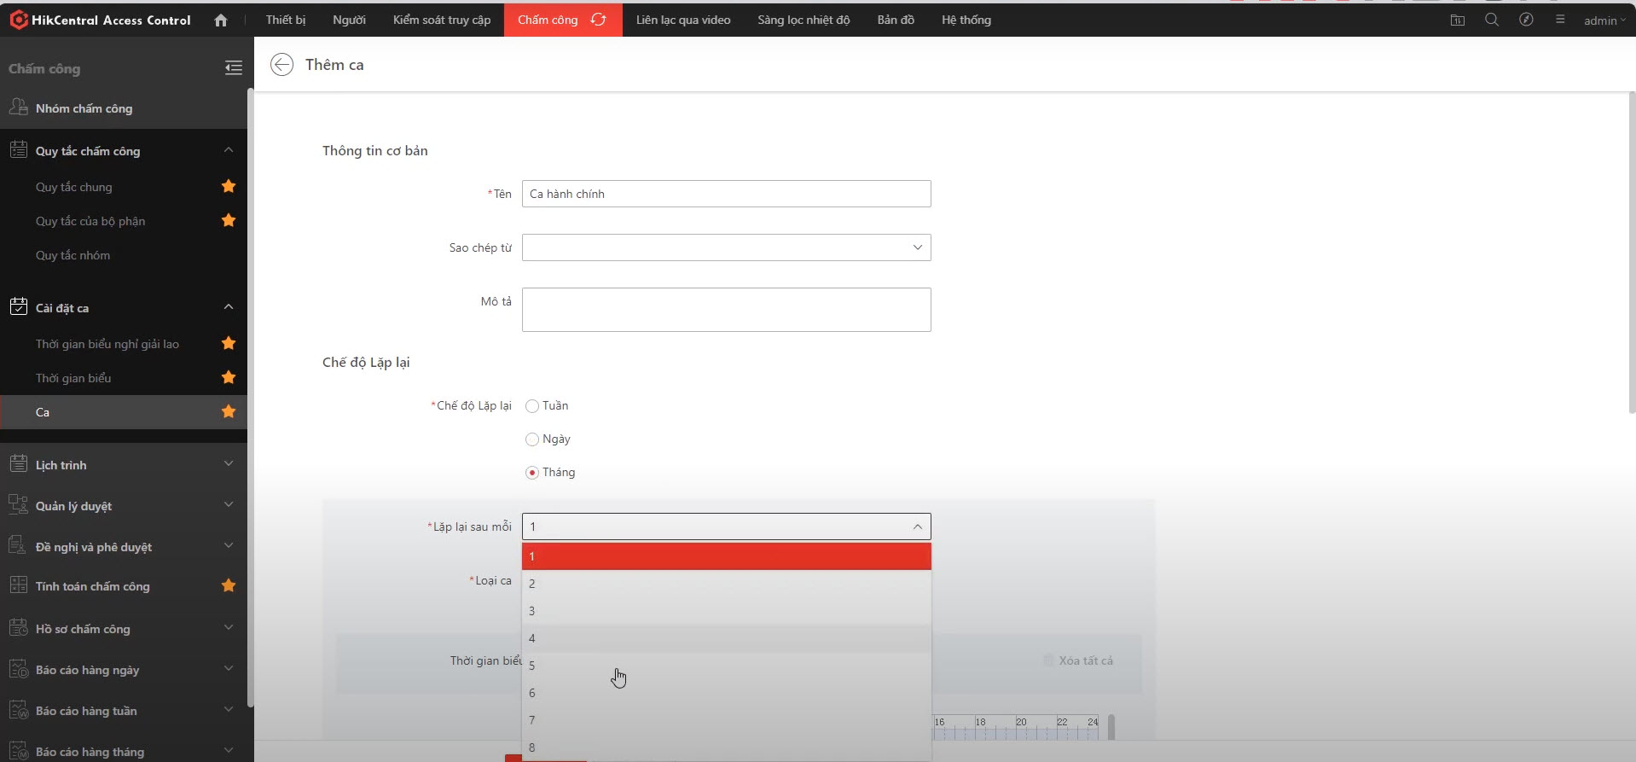Switch to the Hệ thống menu
This screenshot has width=1636, height=762.
pos(966,20)
